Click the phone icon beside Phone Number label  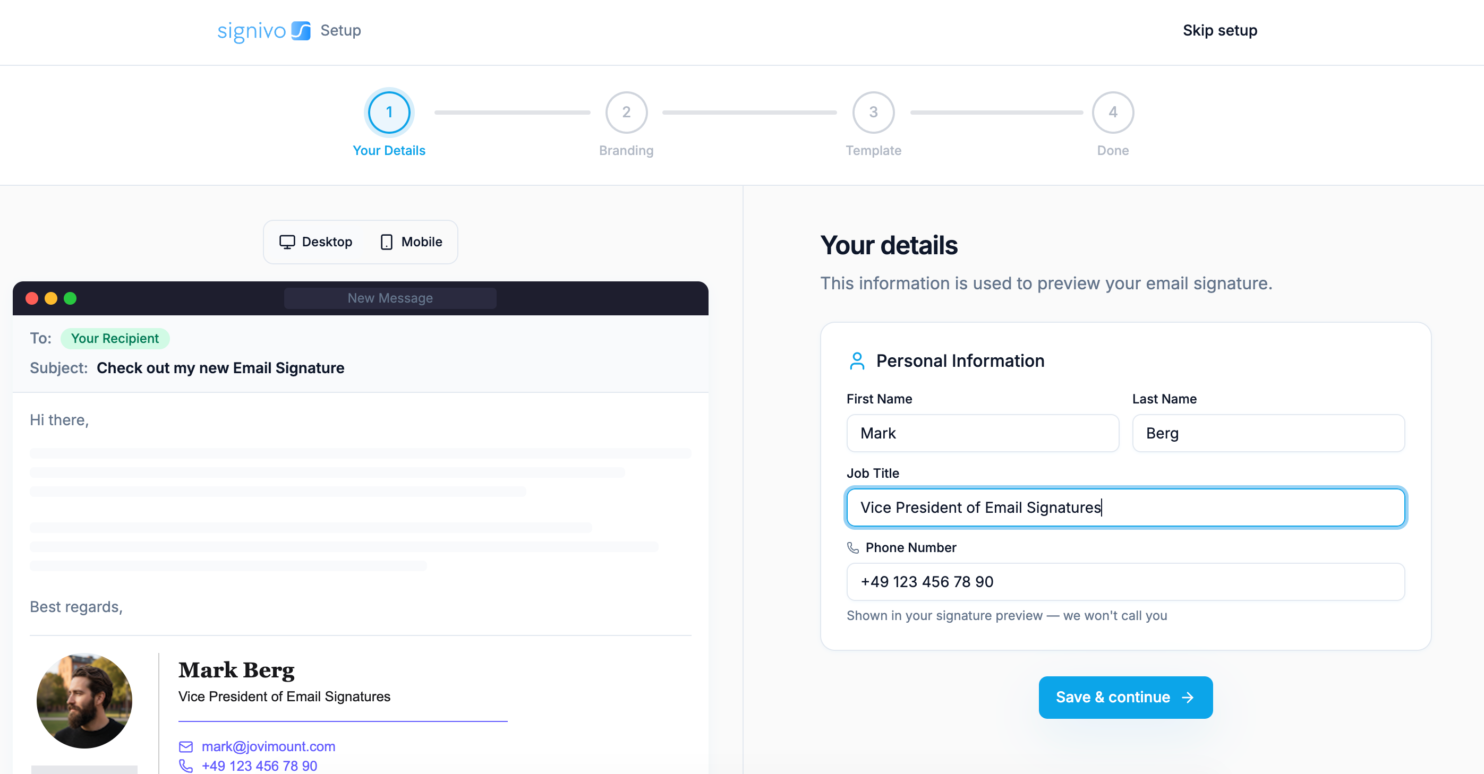point(852,548)
